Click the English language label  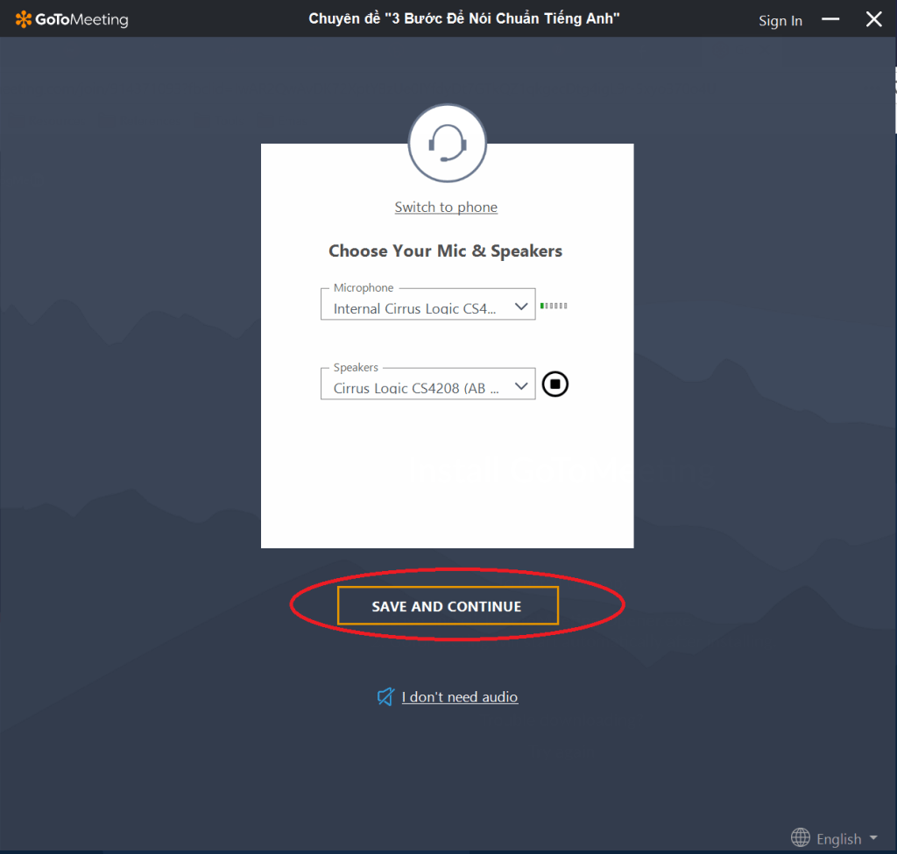point(838,839)
